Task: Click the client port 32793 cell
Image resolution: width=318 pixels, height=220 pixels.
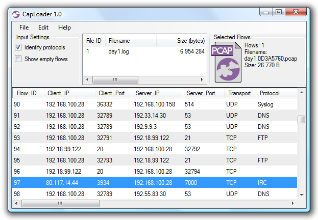Action: tap(105, 160)
